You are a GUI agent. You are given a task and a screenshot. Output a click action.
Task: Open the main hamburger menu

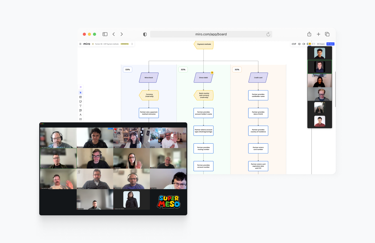coord(80,44)
